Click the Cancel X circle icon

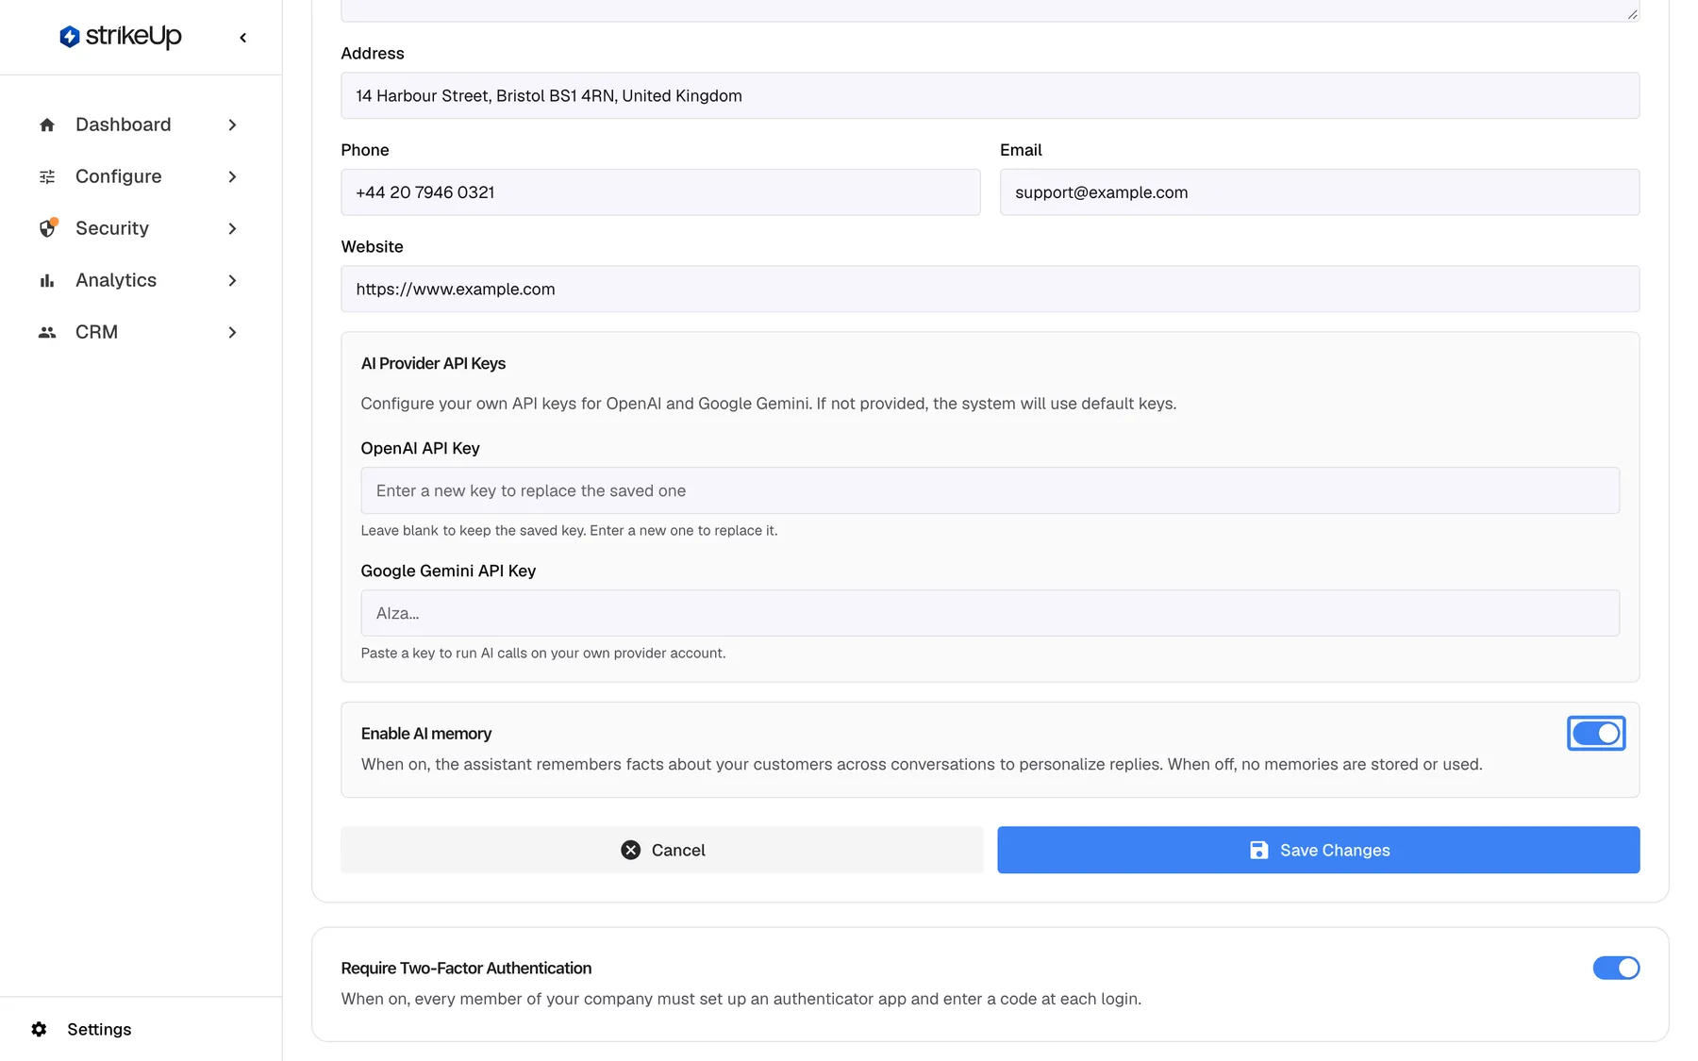(x=631, y=850)
